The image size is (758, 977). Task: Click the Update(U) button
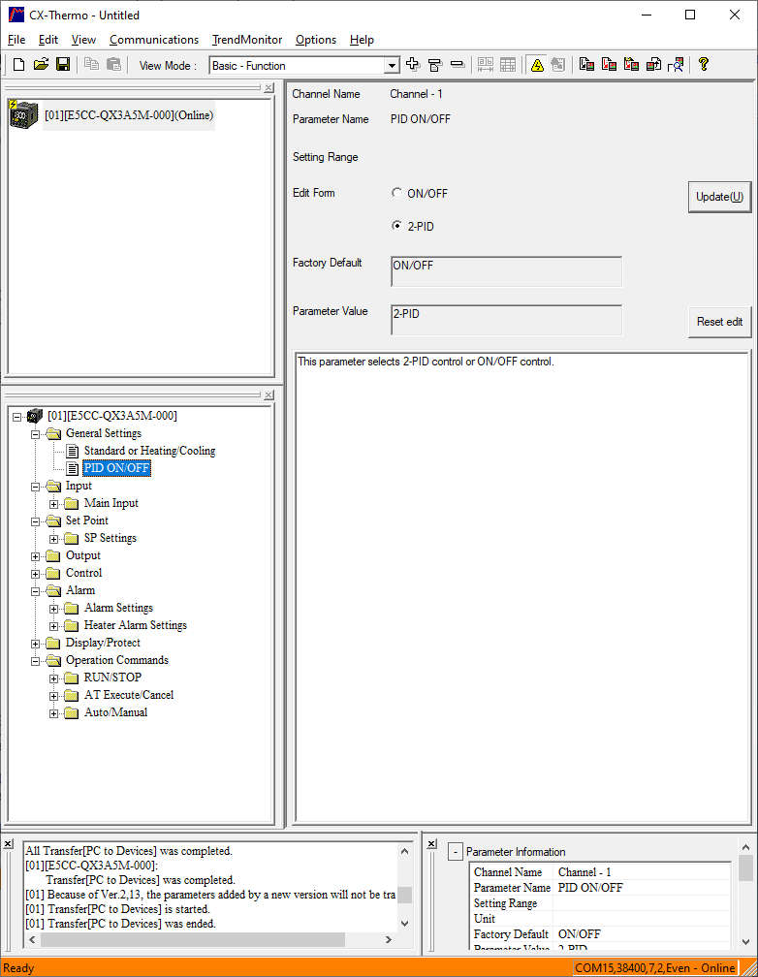click(719, 197)
